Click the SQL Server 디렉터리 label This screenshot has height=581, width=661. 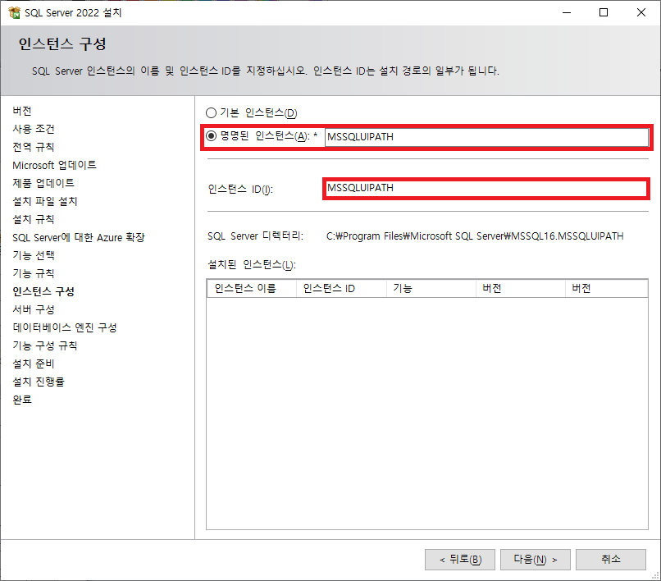(x=255, y=236)
